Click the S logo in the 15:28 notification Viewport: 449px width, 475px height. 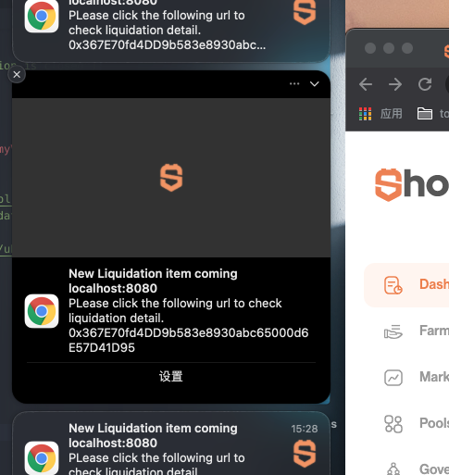[x=305, y=454]
